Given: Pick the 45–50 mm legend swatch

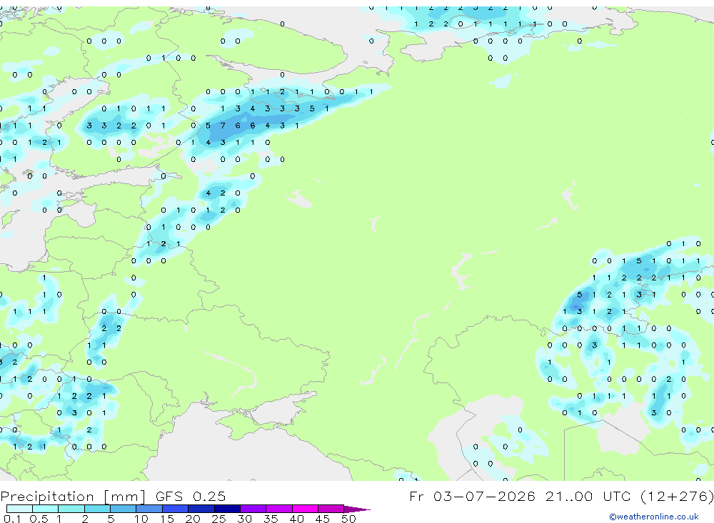Looking at the screenshot, I should pos(331,509).
